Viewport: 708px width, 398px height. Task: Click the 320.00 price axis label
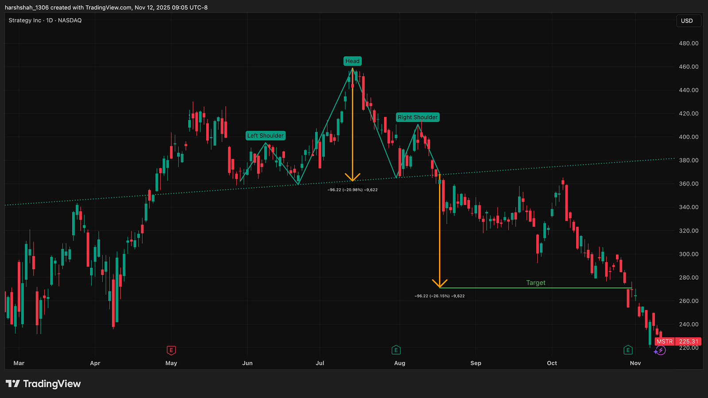click(x=689, y=231)
